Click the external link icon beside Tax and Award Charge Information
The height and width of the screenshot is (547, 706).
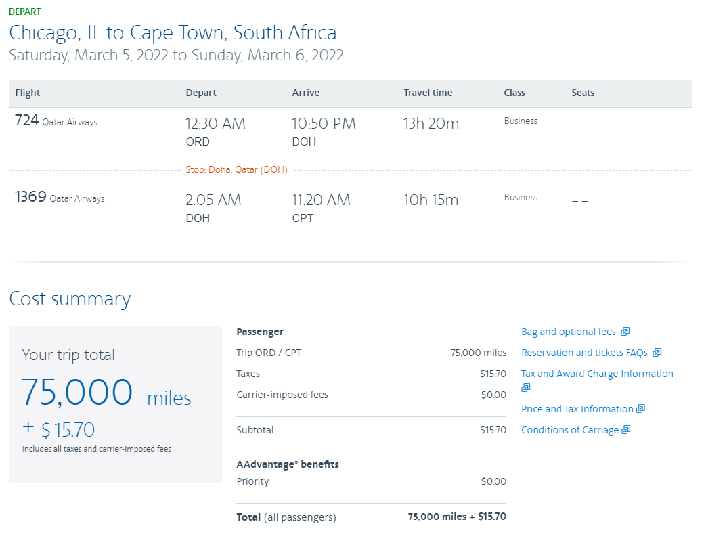point(525,387)
